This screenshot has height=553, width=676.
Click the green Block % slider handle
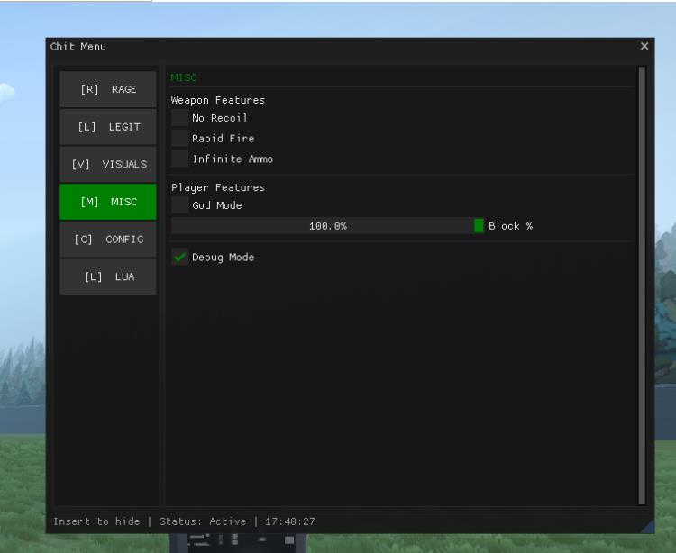(x=479, y=226)
